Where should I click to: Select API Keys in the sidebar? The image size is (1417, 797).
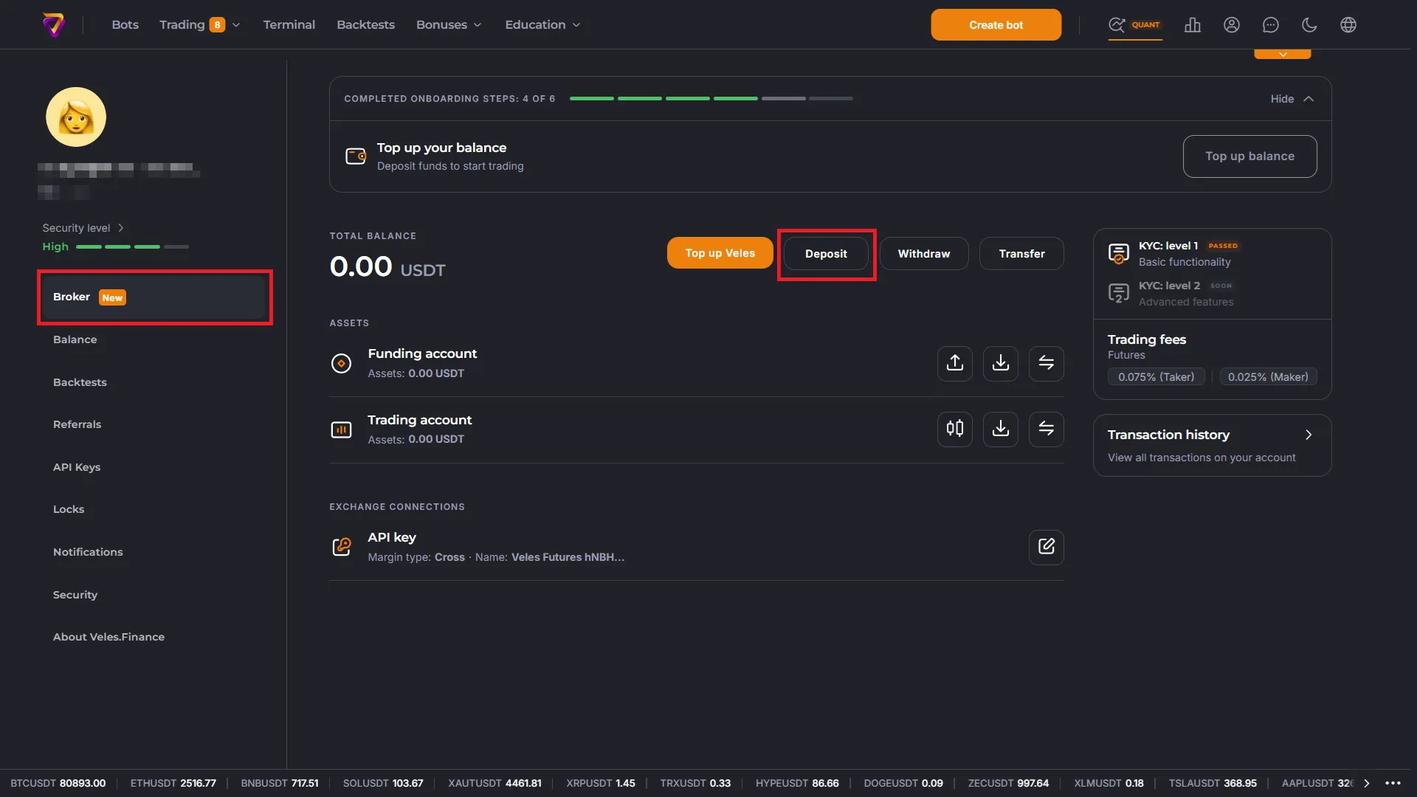(77, 467)
